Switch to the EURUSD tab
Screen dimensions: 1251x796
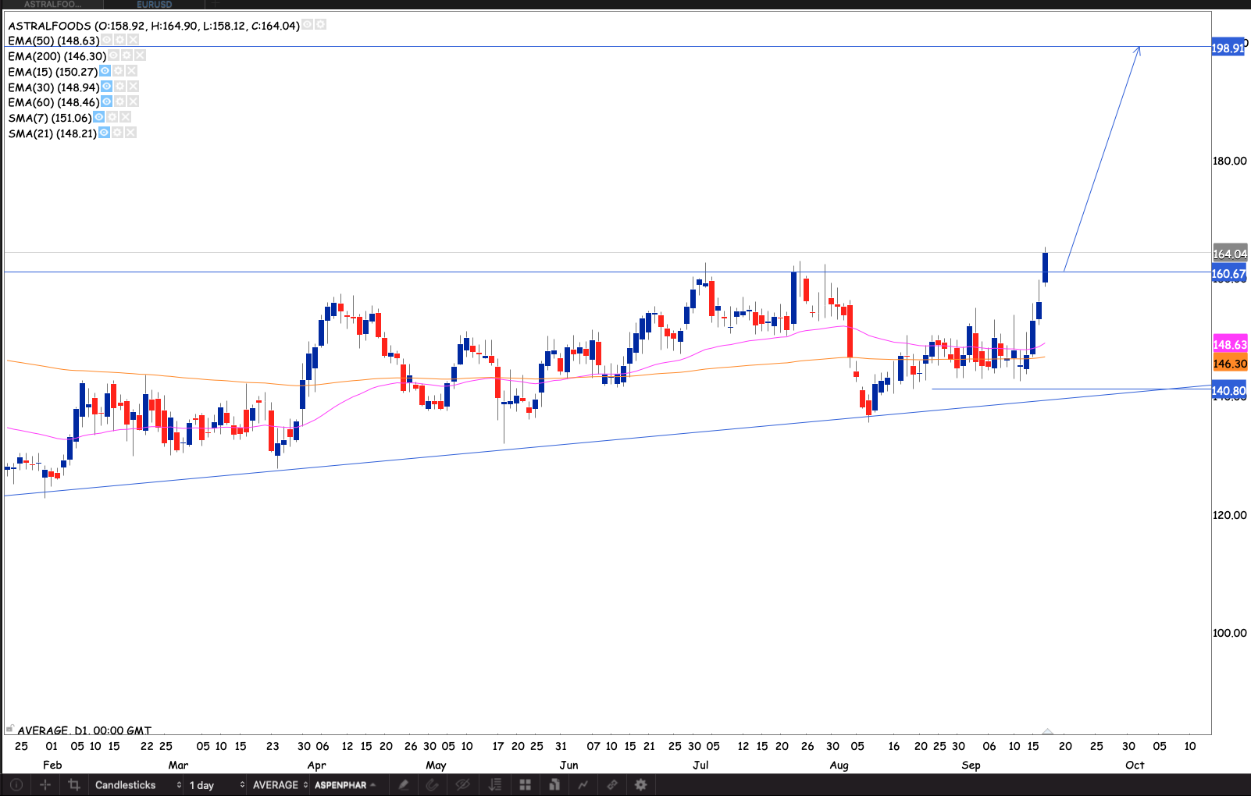pos(154,5)
